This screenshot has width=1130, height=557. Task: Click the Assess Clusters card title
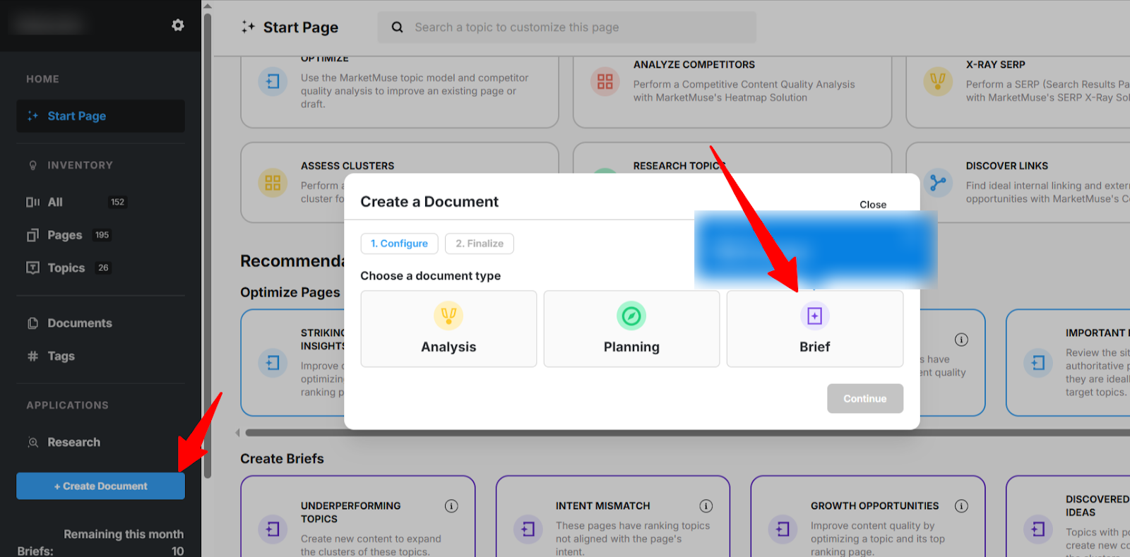(x=347, y=166)
